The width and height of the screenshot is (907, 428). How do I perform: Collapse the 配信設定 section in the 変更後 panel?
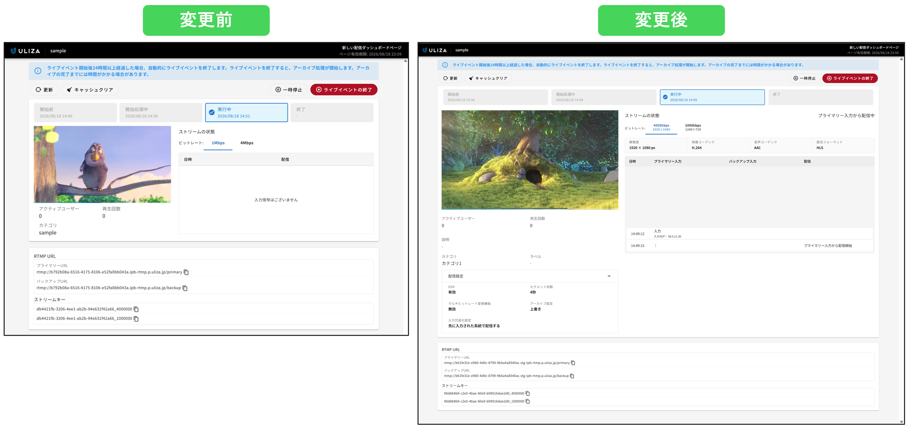click(x=609, y=276)
